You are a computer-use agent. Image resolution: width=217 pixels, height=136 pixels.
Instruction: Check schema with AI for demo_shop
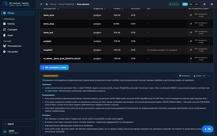[199, 24]
